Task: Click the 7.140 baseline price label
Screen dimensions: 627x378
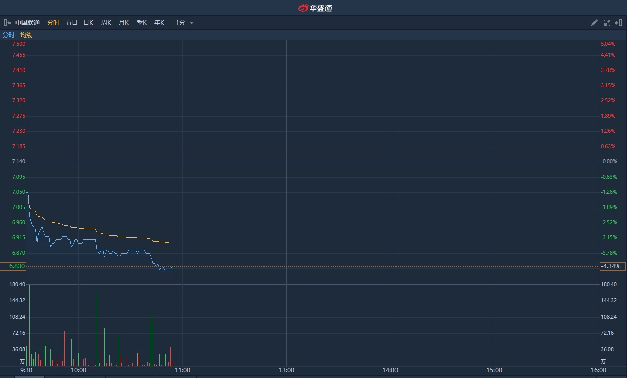Action: [18, 161]
